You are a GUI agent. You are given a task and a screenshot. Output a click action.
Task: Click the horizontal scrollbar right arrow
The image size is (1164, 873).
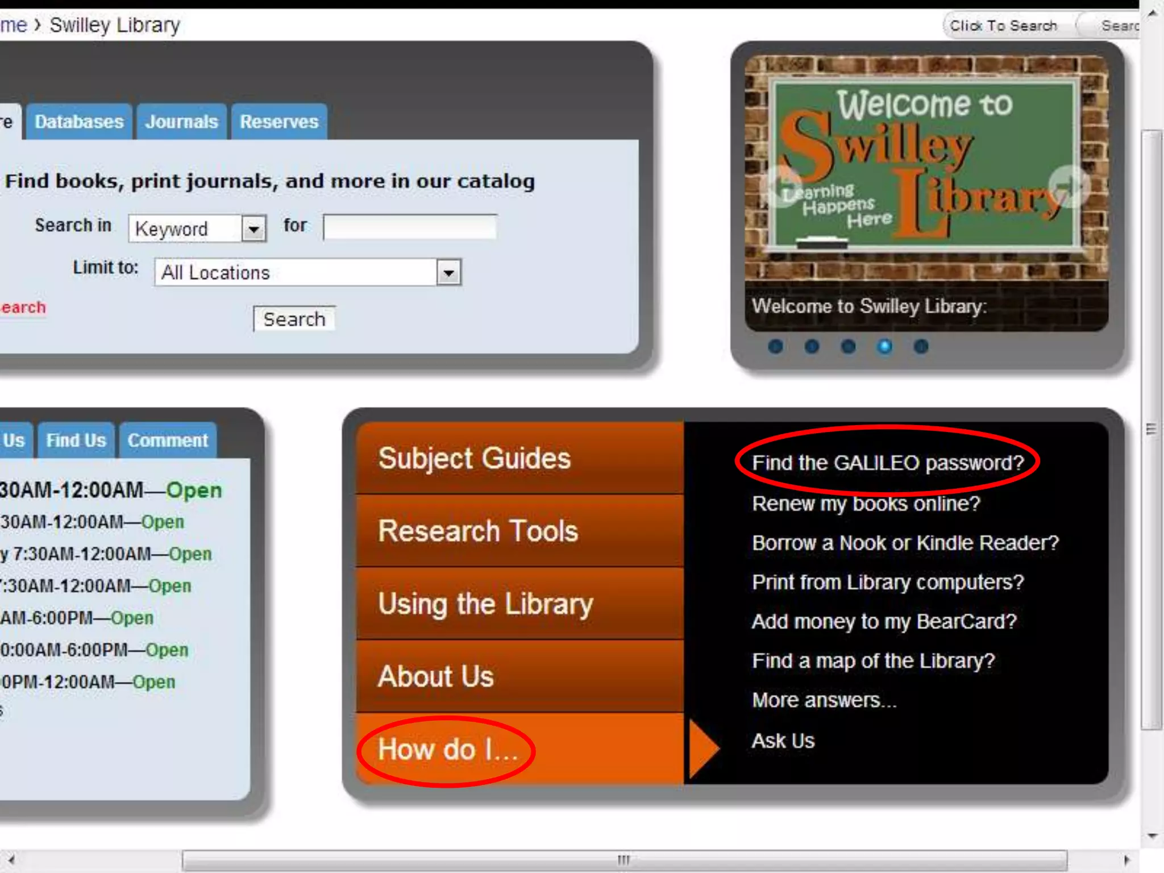point(1127,859)
